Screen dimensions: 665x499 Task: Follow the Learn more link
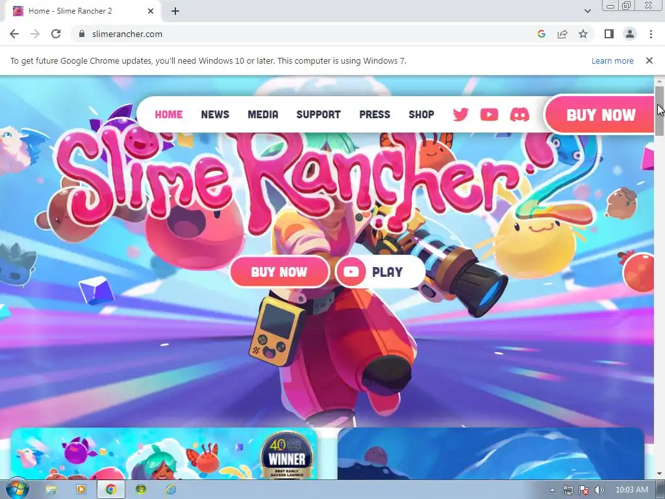tap(612, 60)
